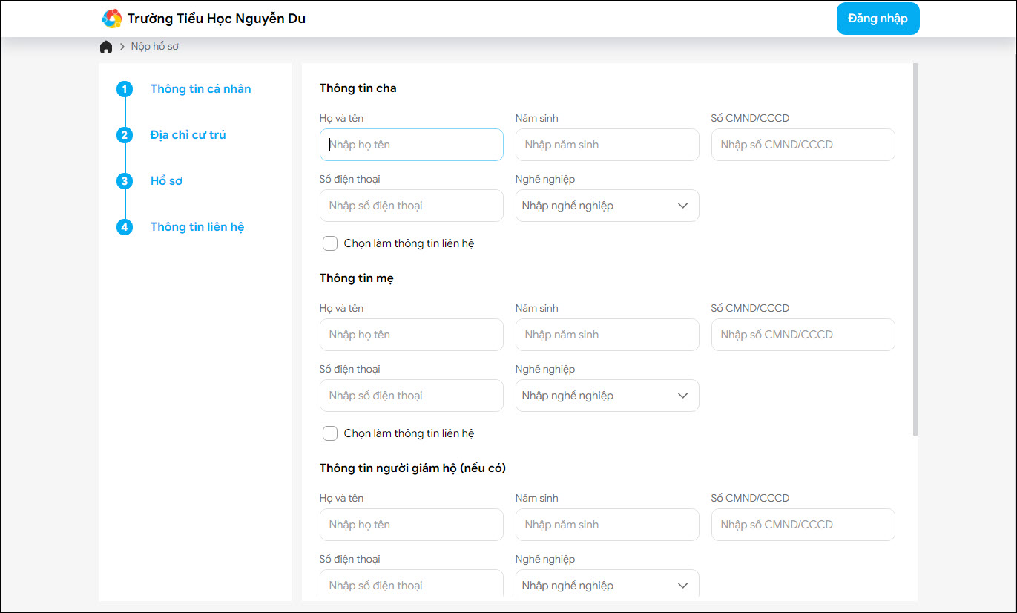Click the school logo icon

click(111, 19)
